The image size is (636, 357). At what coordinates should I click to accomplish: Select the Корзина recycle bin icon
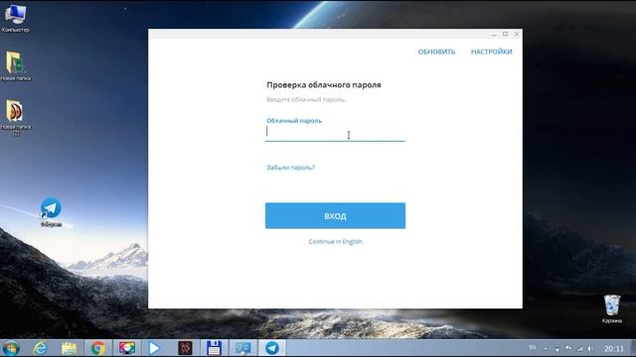coord(612,309)
